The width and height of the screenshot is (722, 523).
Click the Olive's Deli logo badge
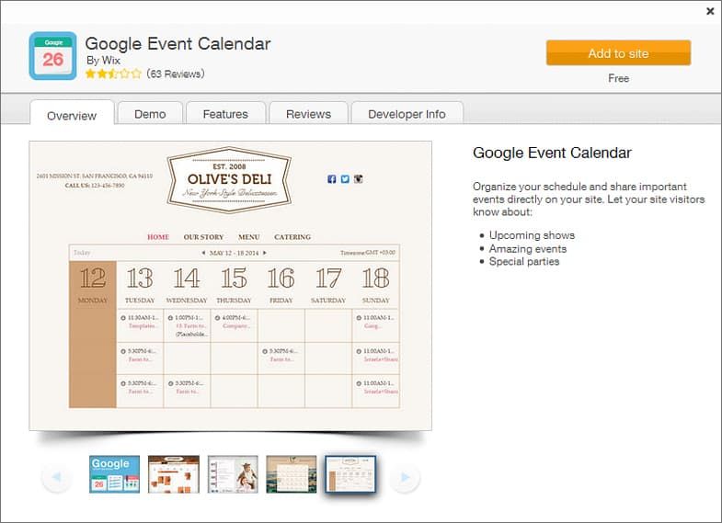point(229,180)
